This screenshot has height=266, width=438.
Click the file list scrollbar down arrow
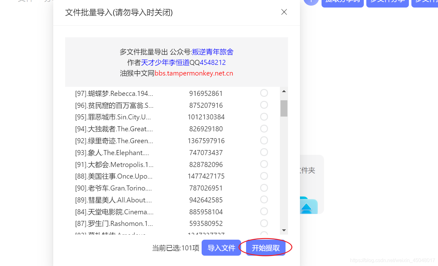[x=284, y=230]
